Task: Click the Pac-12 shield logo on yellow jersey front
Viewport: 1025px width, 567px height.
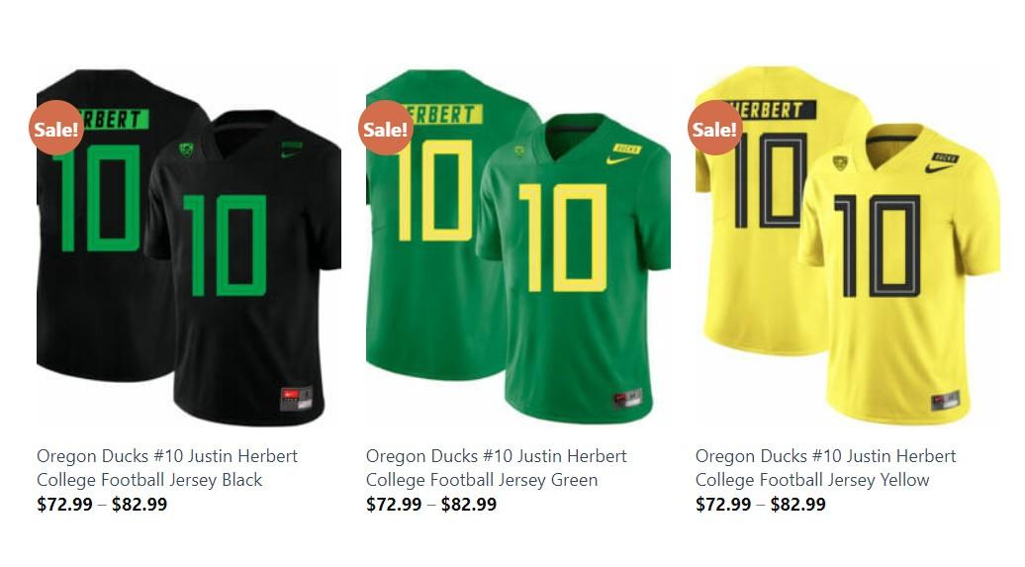Action: coord(840,163)
